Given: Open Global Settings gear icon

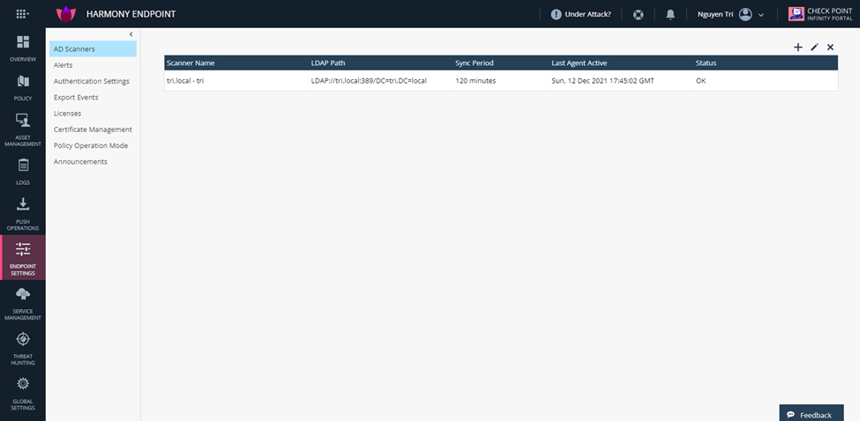Looking at the screenshot, I should (22, 383).
